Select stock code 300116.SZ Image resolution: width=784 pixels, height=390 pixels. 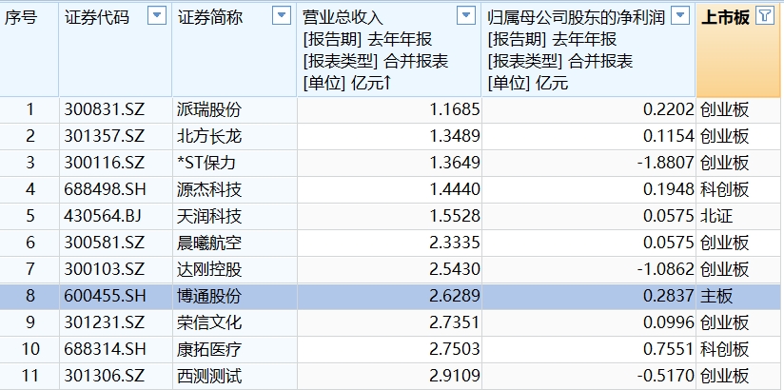coord(104,163)
